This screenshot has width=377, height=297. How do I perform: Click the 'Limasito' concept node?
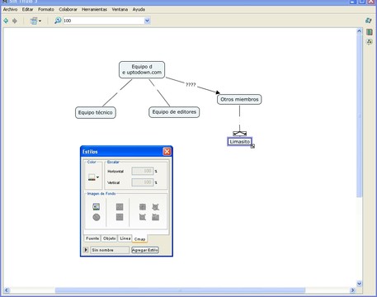240,142
